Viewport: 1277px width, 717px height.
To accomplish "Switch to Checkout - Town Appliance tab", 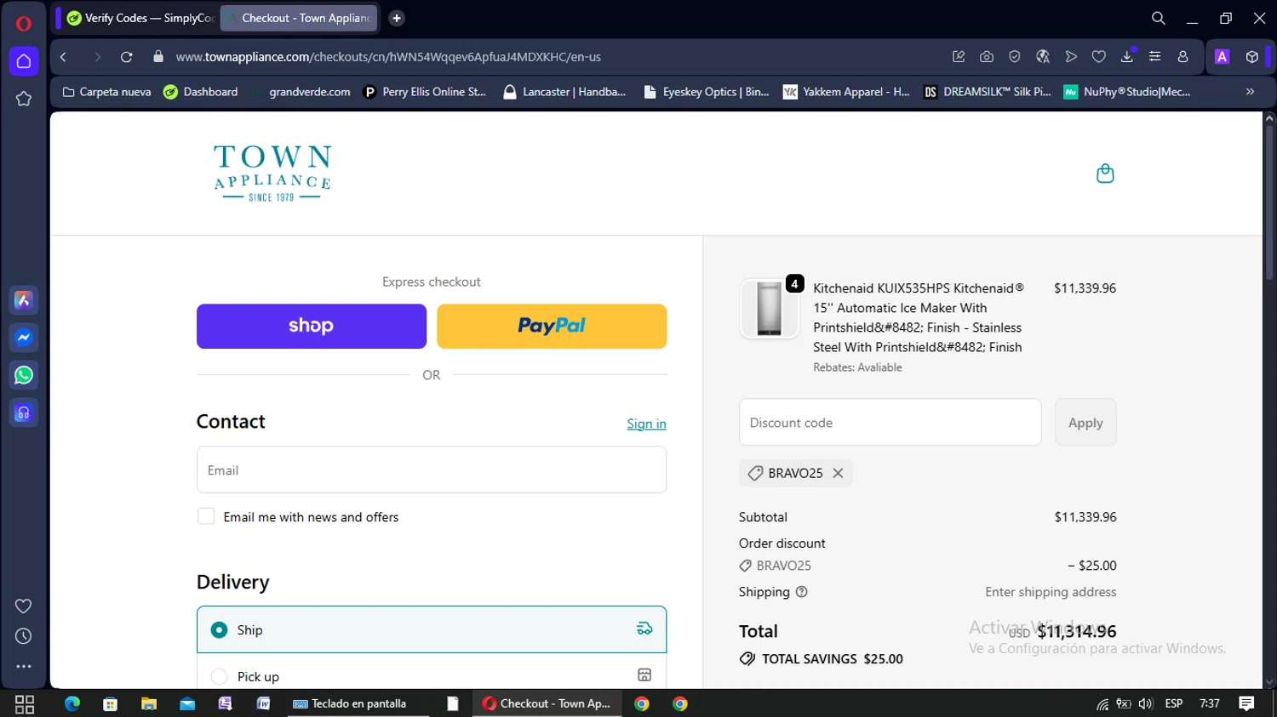I will click(299, 18).
